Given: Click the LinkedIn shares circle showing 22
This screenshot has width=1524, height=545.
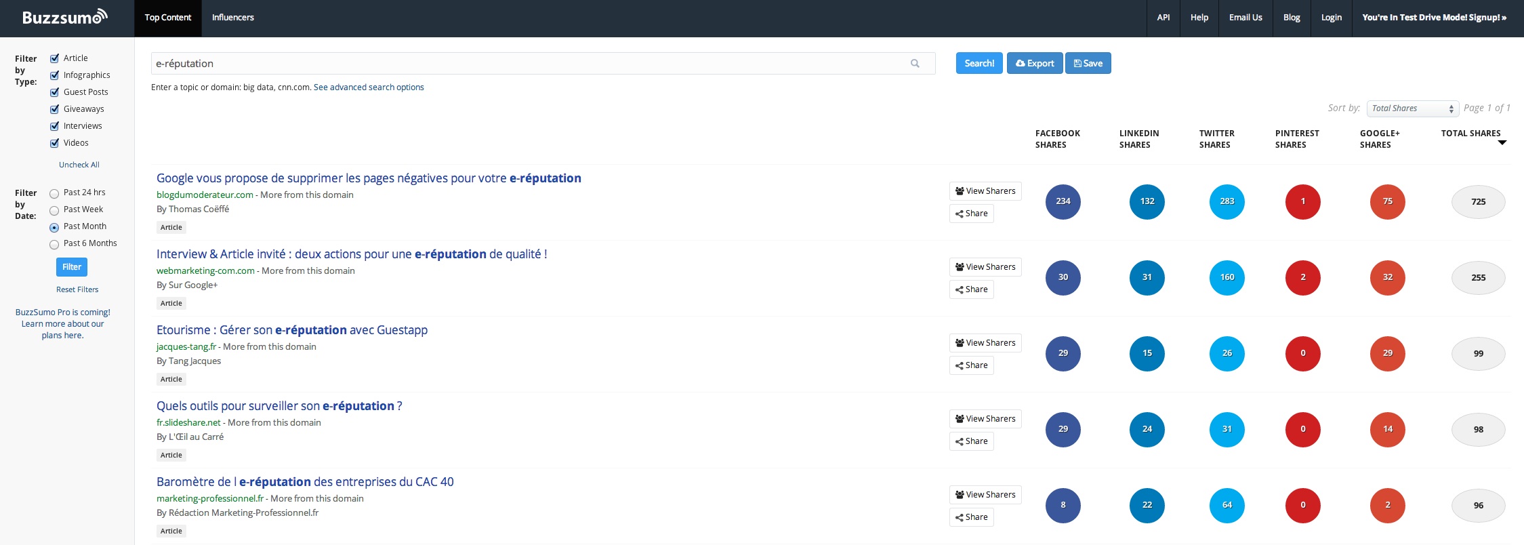Looking at the screenshot, I should pyautogui.click(x=1147, y=505).
